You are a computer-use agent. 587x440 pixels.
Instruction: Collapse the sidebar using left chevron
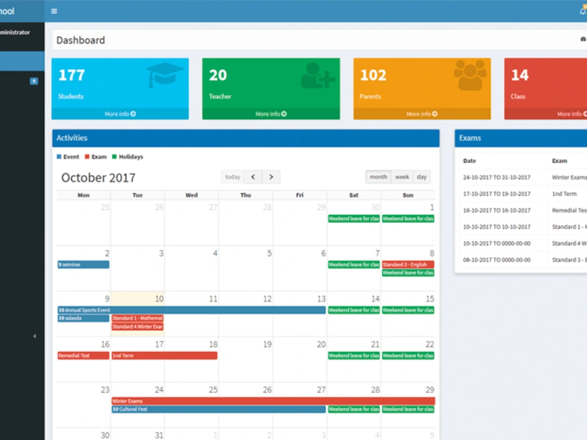(35, 336)
